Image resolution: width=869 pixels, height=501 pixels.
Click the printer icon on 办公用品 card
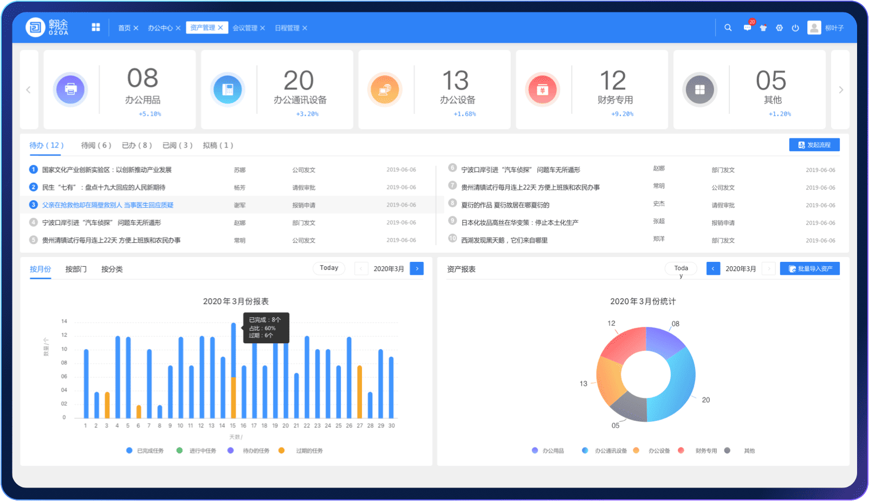point(70,89)
